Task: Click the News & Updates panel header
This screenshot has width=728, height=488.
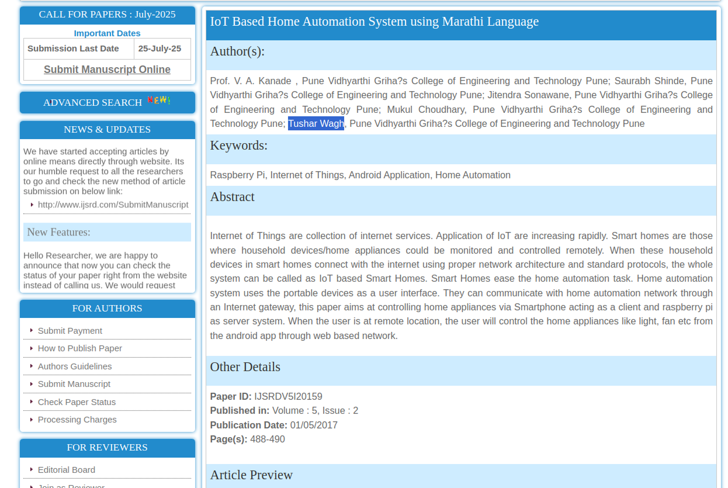Action: (x=107, y=130)
